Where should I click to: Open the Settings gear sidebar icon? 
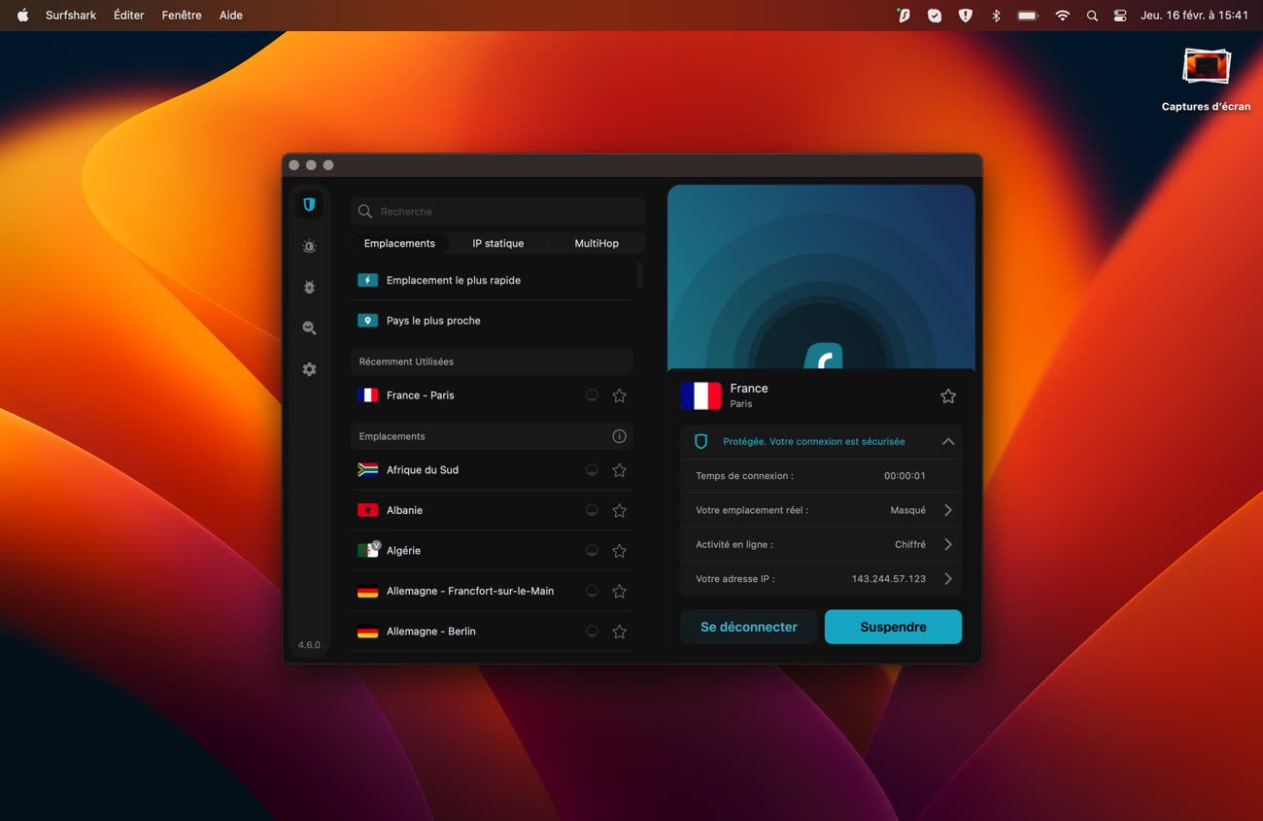(309, 369)
